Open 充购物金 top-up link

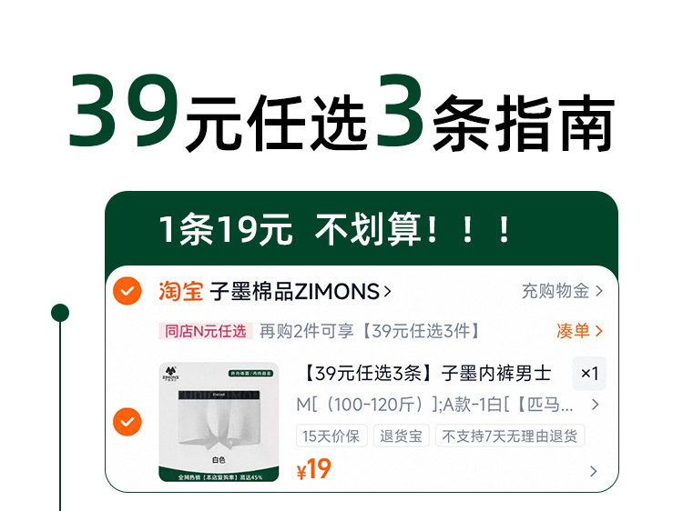pos(556,291)
